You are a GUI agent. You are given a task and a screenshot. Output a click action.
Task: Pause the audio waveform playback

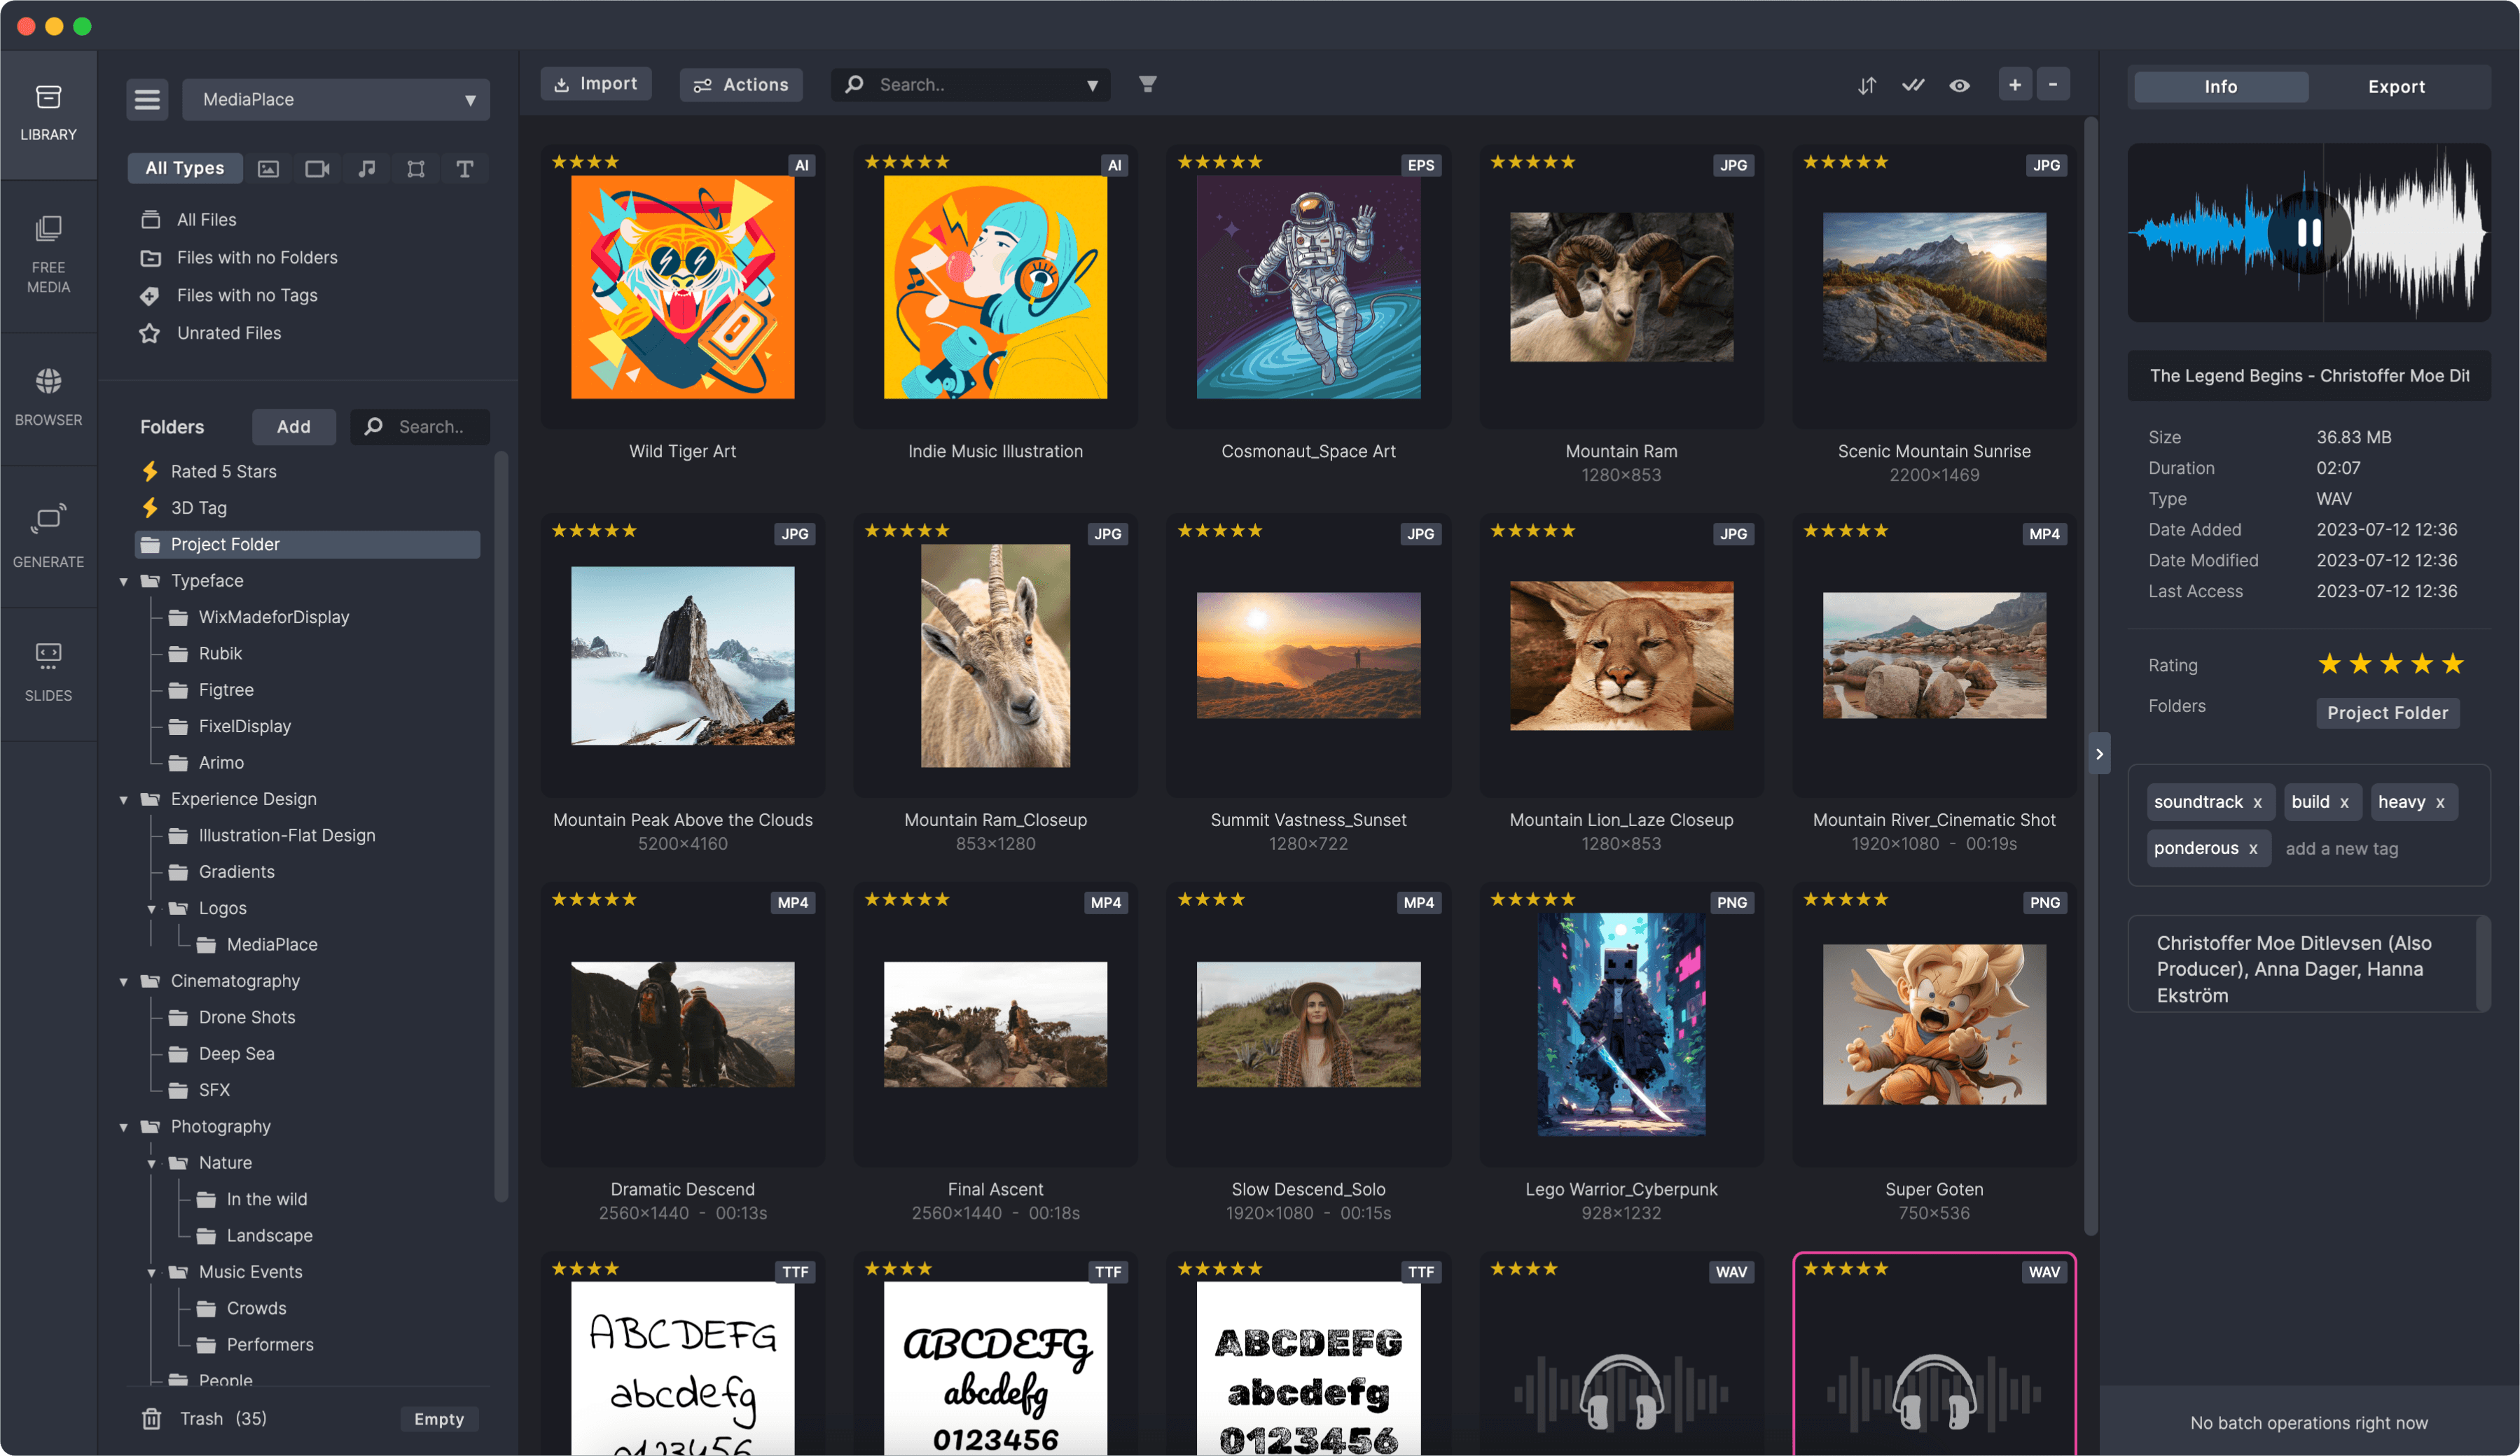(x=2308, y=233)
